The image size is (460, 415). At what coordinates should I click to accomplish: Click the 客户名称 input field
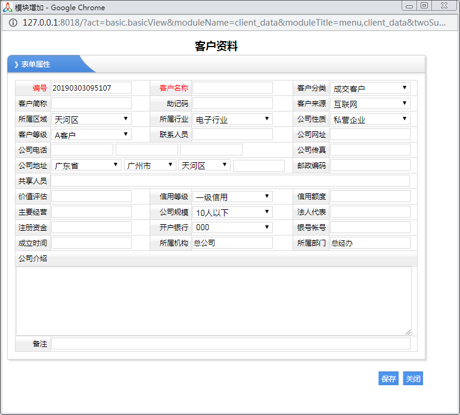[232, 88]
